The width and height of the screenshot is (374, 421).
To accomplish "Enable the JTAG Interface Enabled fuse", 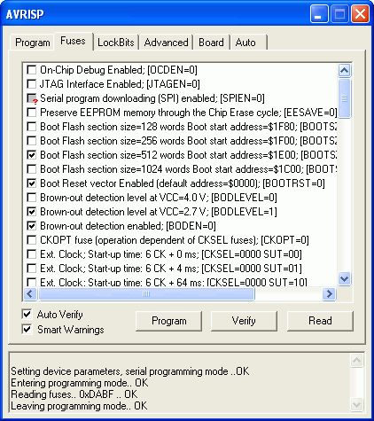I will pyautogui.click(x=32, y=84).
